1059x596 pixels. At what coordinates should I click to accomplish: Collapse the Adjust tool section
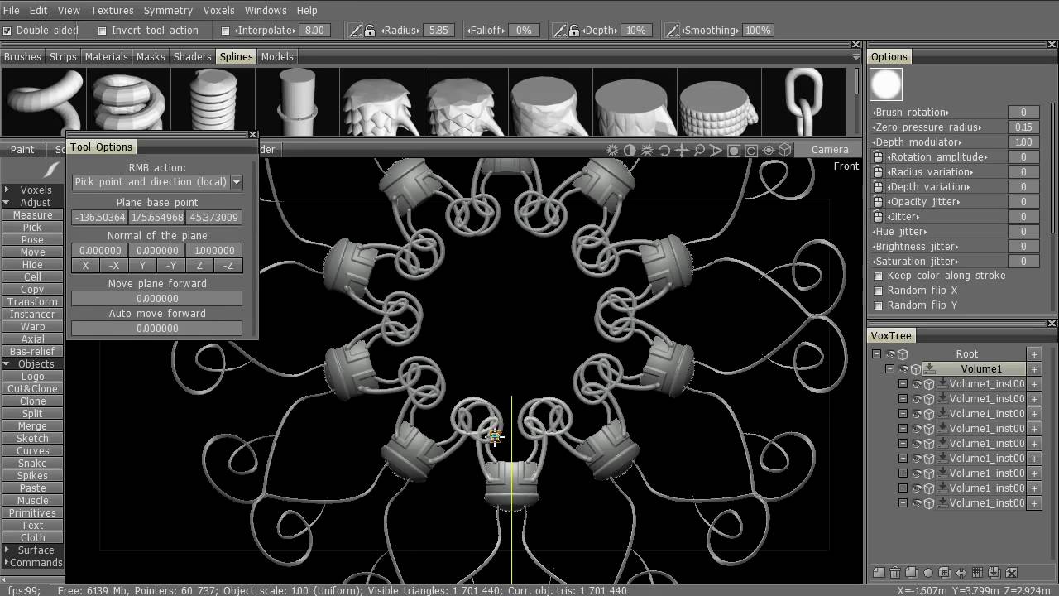coord(7,202)
